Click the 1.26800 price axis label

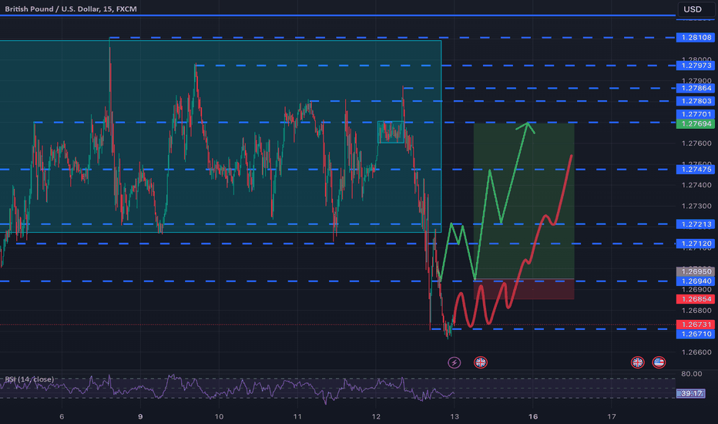(696, 311)
